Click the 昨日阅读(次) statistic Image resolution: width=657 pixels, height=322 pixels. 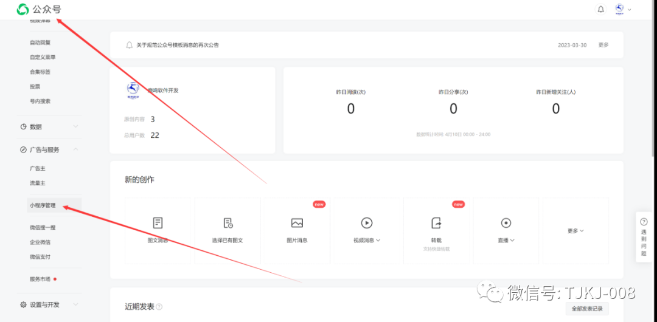(351, 103)
